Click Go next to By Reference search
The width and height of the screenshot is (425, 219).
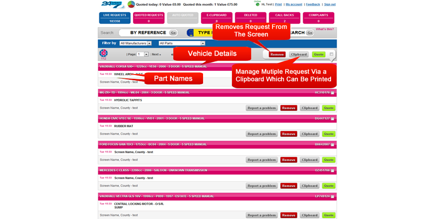pos(173,33)
